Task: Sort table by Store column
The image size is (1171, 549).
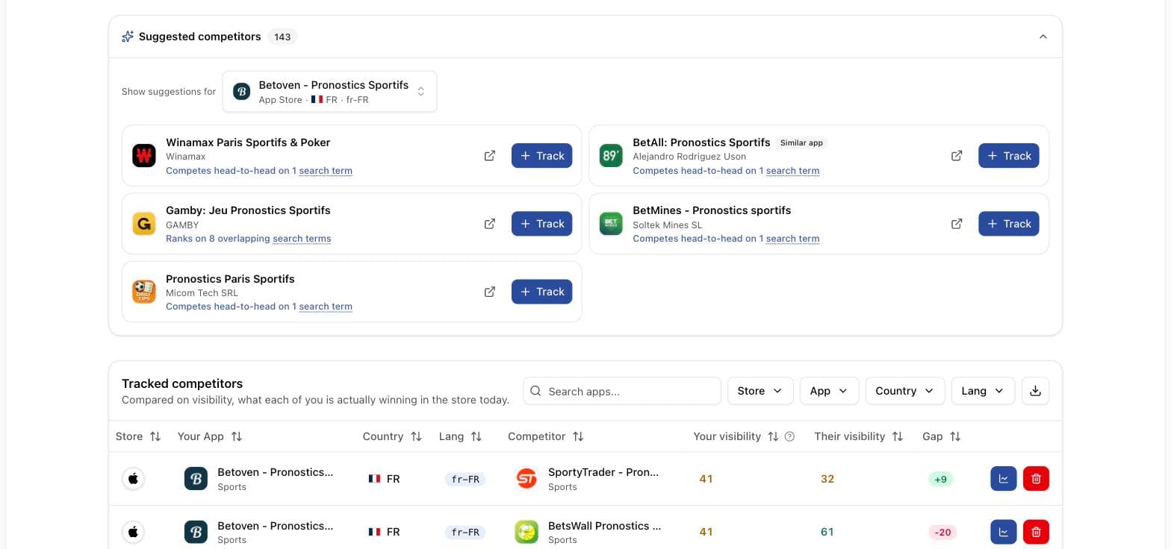Action: click(138, 436)
